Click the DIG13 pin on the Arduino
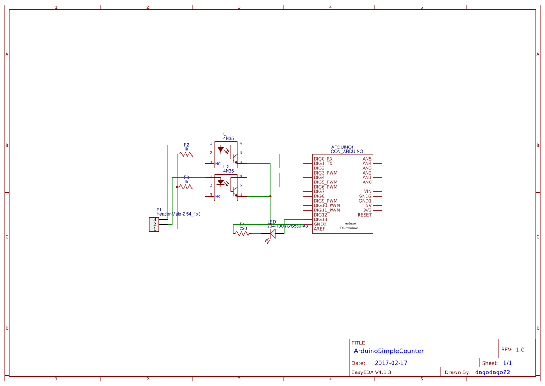This screenshot has width=545, height=386. click(320, 219)
